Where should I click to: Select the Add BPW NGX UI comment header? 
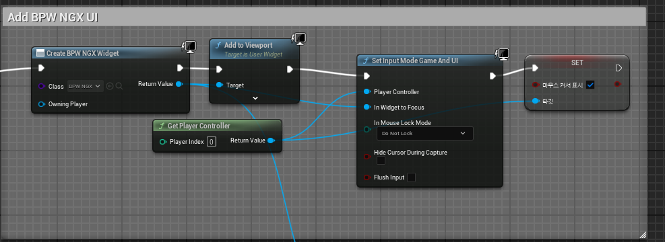[x=324, y=17]
